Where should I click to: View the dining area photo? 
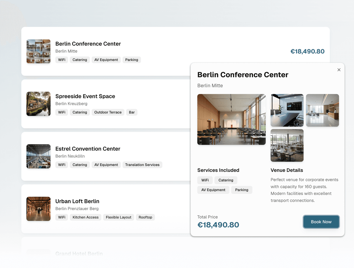tap(287, 145)
